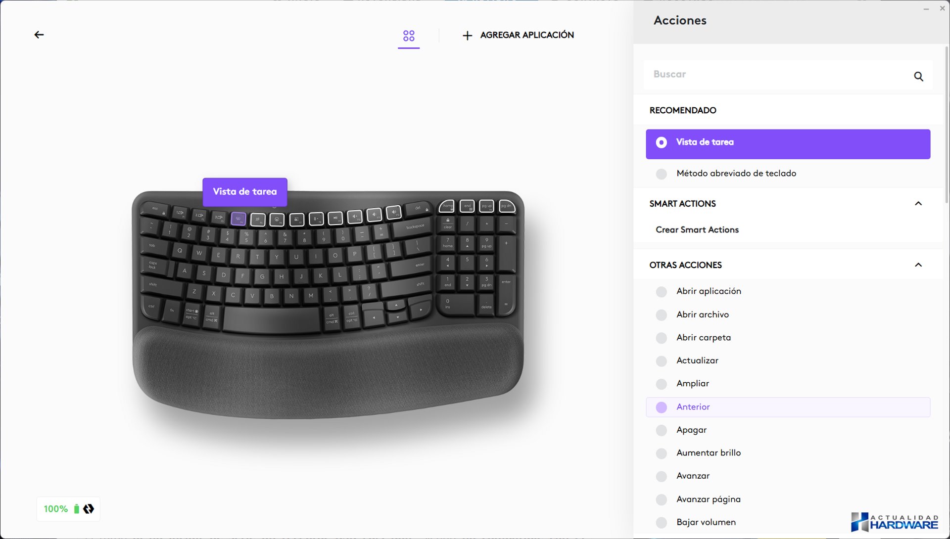
Task: Select the screenshot key on keyboard
Action: pos(296,219)
